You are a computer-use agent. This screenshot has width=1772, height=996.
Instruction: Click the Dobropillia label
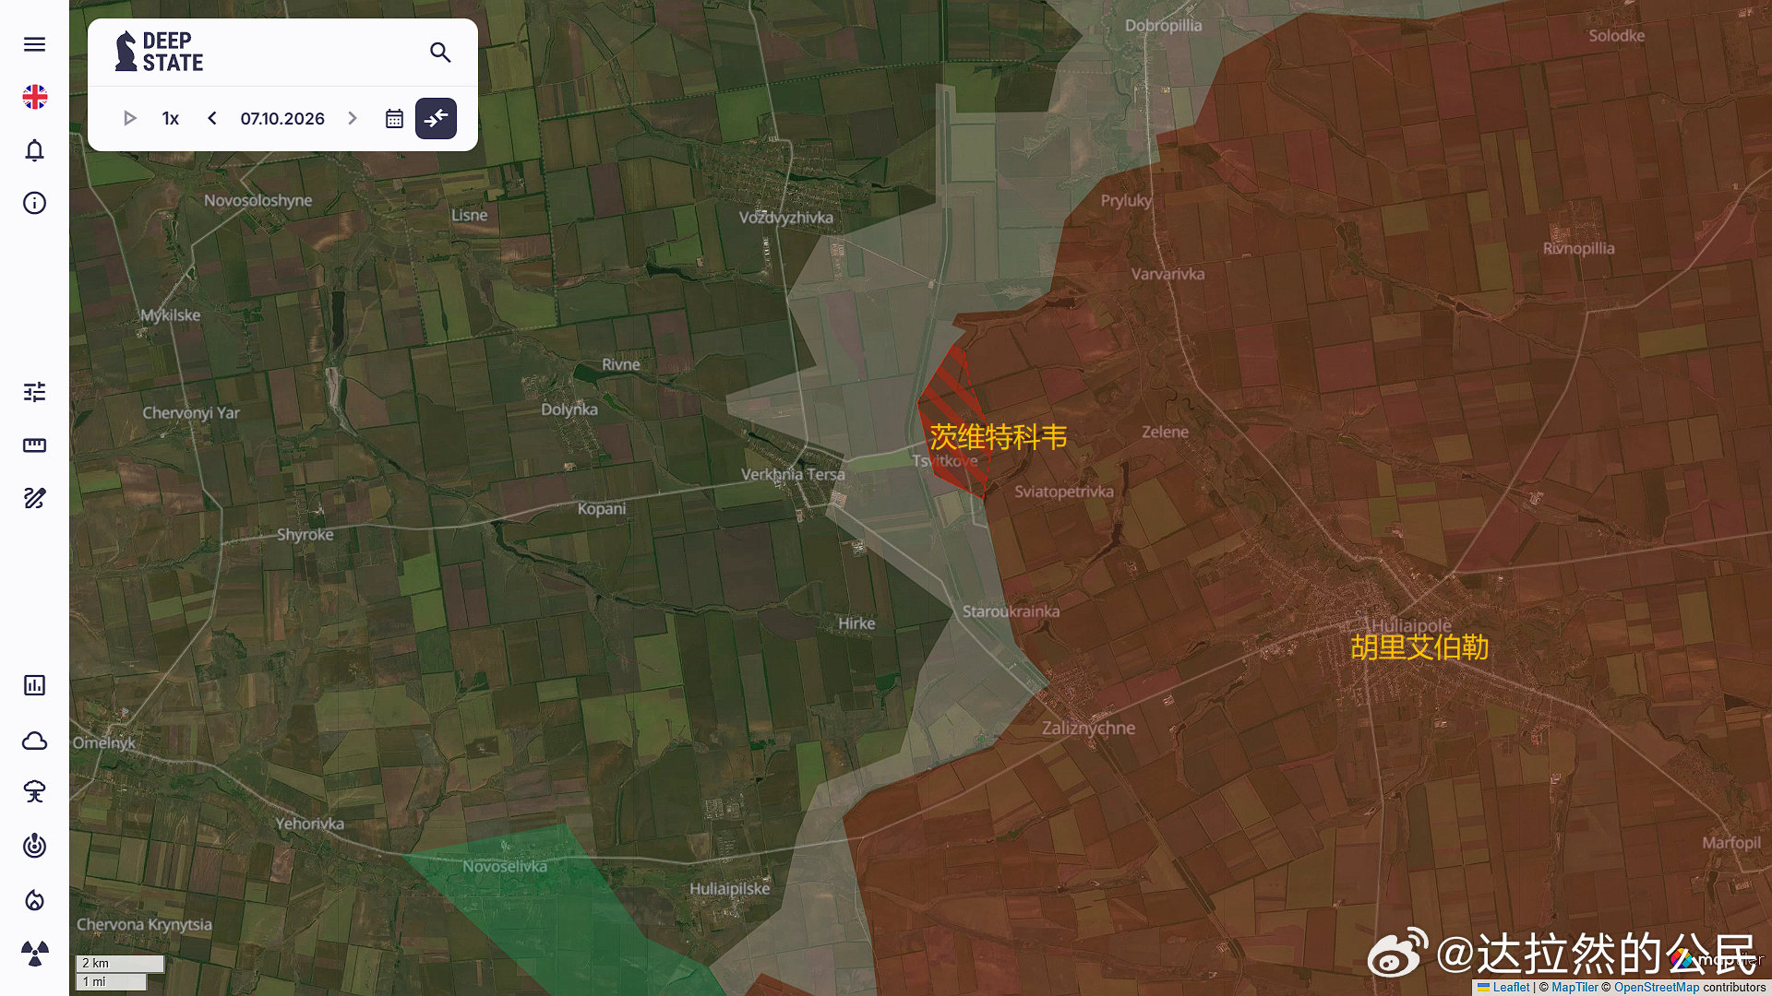1163,26
